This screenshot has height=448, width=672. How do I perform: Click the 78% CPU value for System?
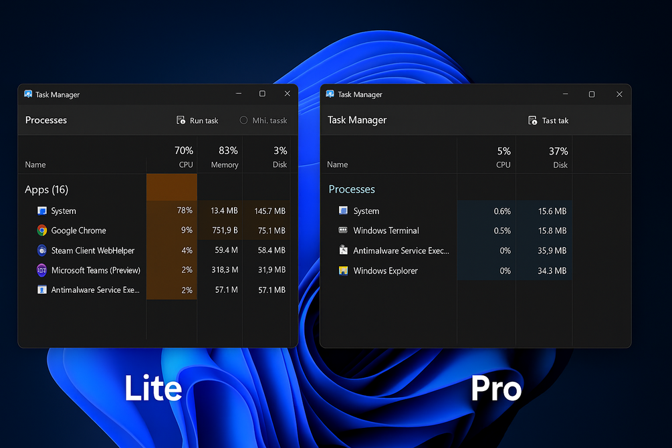(x=185, y=211)
